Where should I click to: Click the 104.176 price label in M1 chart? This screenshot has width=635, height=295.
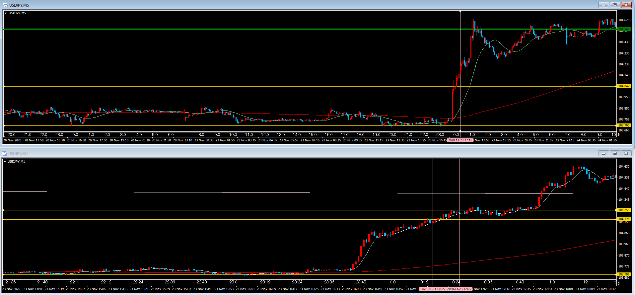623,219
